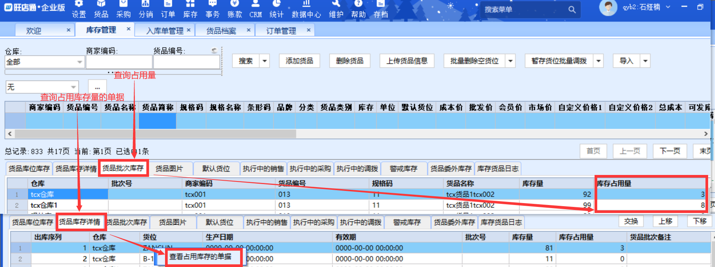
Task: Open the 搜索 button dropdown arrow
Action: (x=265, y=61)
